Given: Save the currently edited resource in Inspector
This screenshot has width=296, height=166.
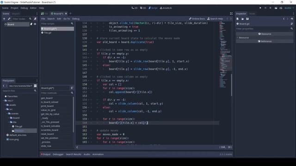Looking at the screenshot, I should pos(247,19).
